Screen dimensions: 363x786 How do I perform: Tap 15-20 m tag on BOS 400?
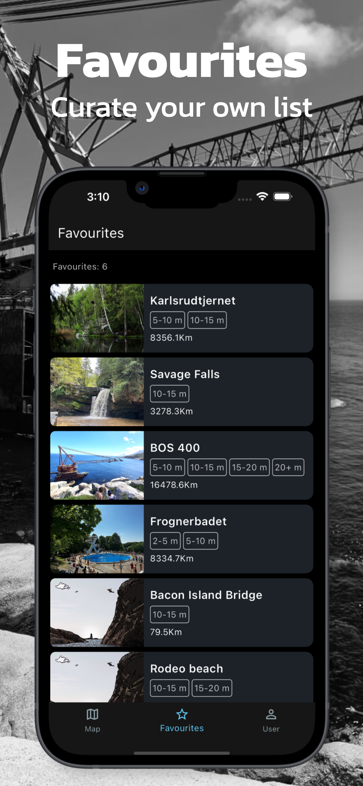point(249,467)
